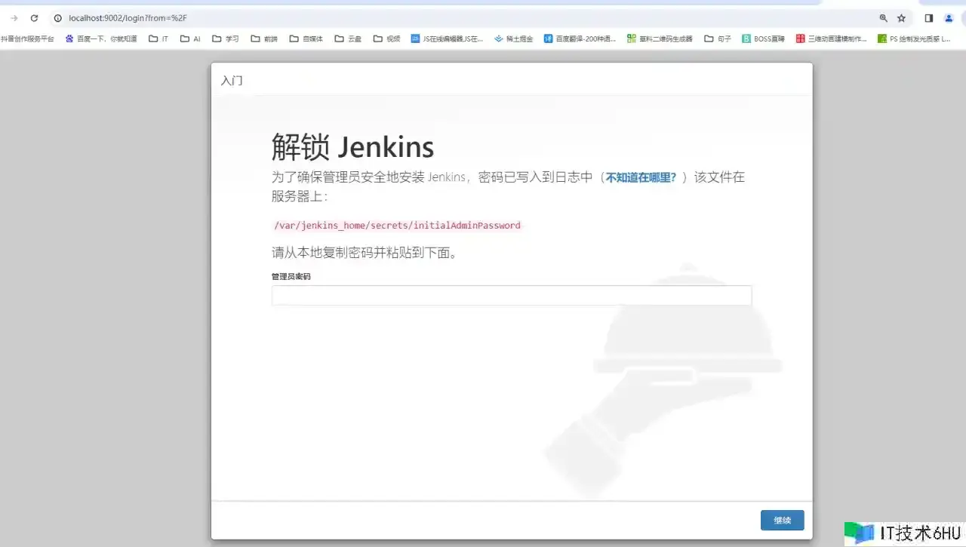Open the 抖音创作服务平台 bookmark
This screenshot has height=547, width=966.
coord(27,38)
